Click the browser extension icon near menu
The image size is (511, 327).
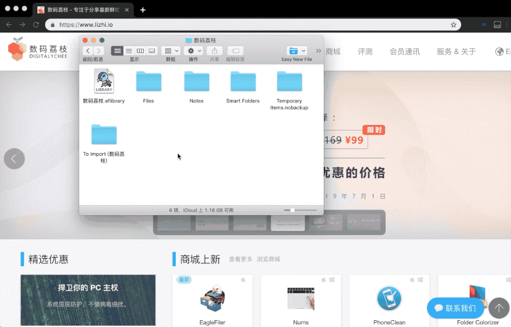(x=497, y=25)
